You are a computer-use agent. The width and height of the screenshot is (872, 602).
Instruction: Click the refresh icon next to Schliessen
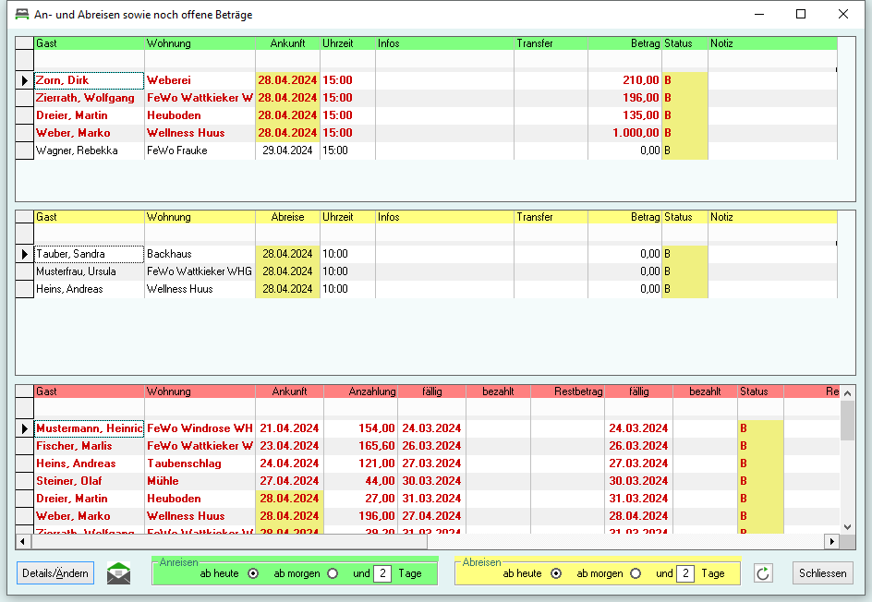point(762,573)
